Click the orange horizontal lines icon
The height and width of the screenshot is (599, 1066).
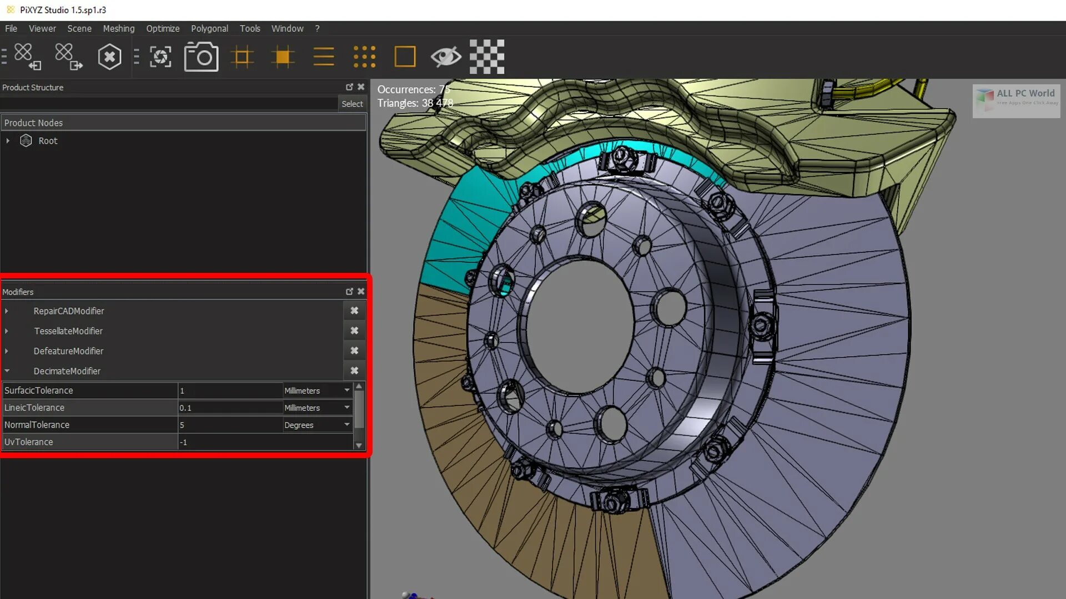(x=324, y=57)
